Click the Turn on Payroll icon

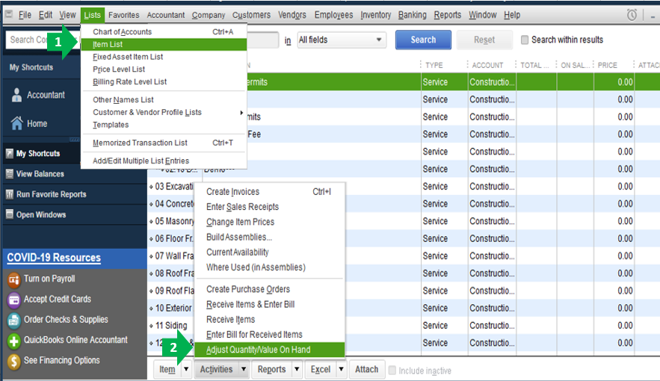point(14,279)
